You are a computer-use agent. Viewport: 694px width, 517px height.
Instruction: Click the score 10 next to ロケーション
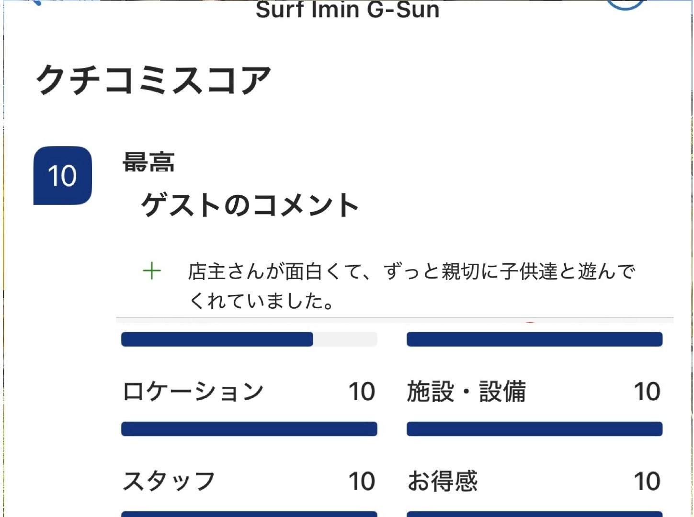click(x=362, y=392)
